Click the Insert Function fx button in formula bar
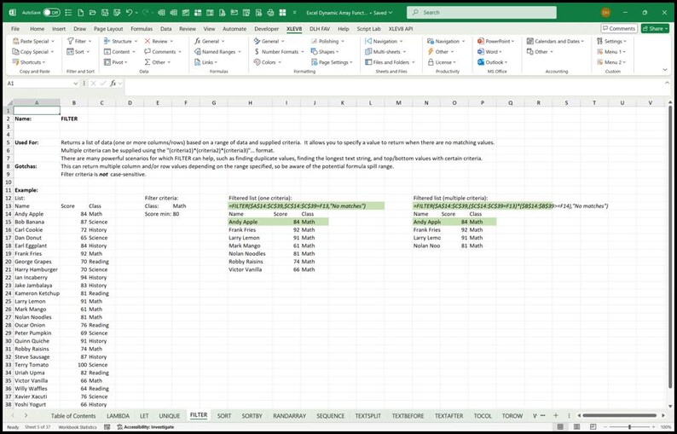677x434 pixels. (113, 84)
